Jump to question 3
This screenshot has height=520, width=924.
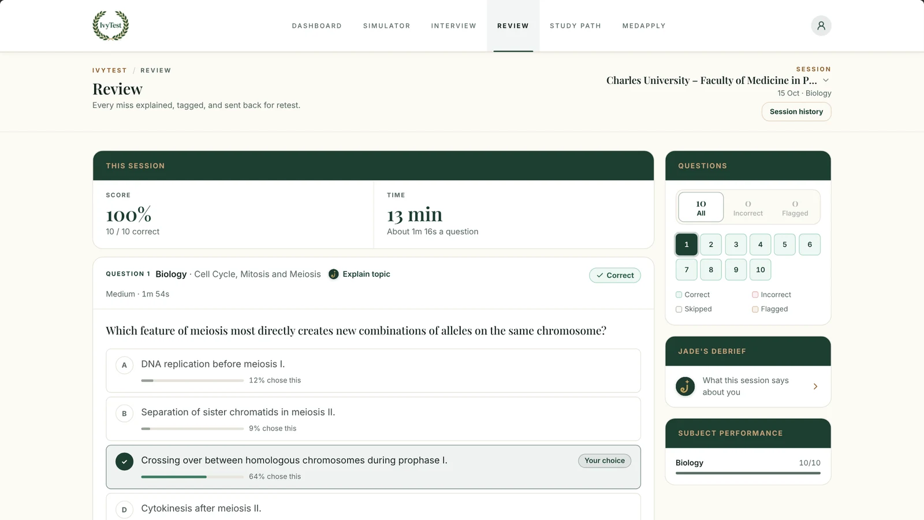point(736,244)
